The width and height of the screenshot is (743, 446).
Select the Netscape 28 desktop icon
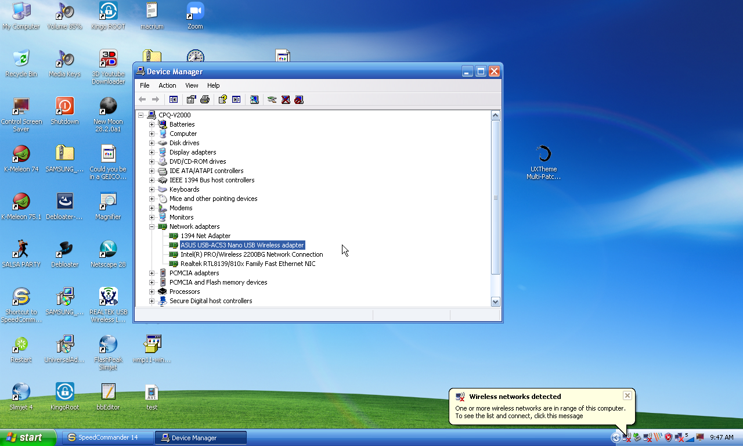tap(108, 254)
